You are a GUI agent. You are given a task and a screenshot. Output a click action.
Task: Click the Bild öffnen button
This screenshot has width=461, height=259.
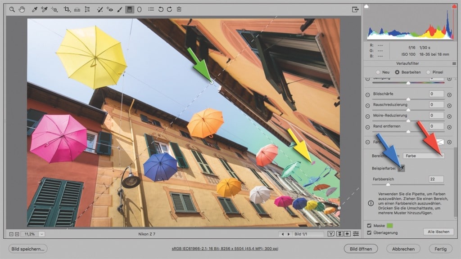tap(361, 249)
